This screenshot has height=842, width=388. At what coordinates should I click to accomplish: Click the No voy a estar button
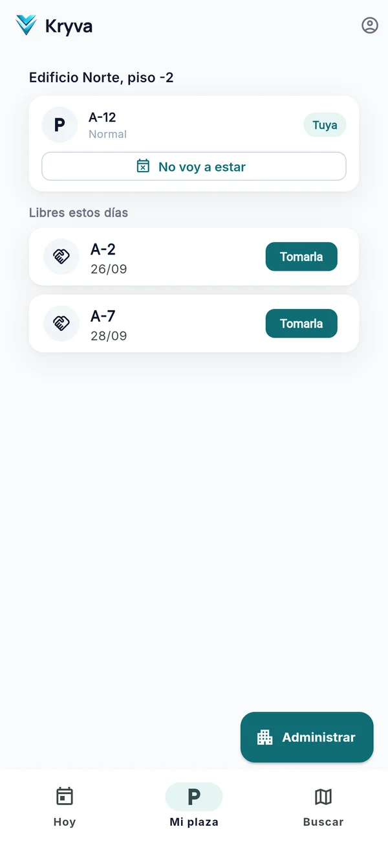tap(194, 166)
